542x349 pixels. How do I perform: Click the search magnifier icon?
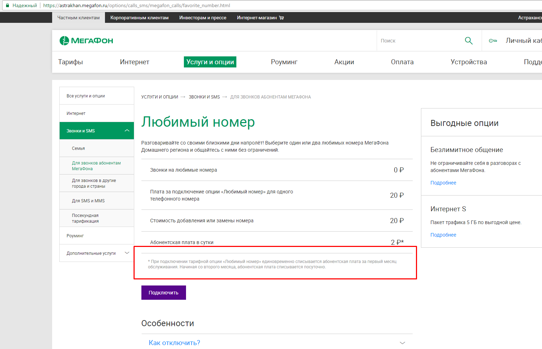[469, 41]
